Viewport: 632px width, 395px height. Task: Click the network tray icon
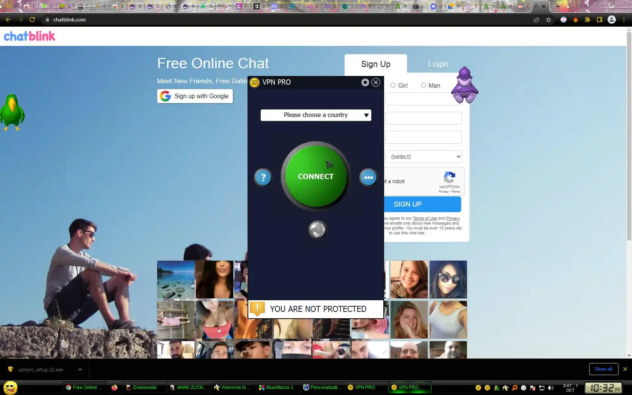tap(542, 388)
